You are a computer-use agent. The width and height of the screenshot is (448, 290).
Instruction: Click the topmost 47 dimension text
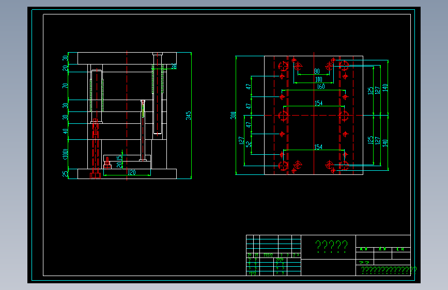pos(249,86)
